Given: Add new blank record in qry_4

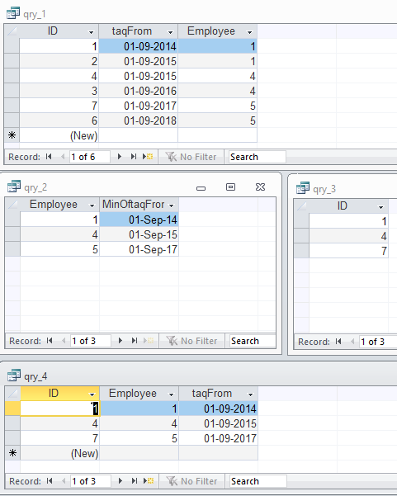Looking at the screenshot, I should pyautogui.click(x=149, y=481).
